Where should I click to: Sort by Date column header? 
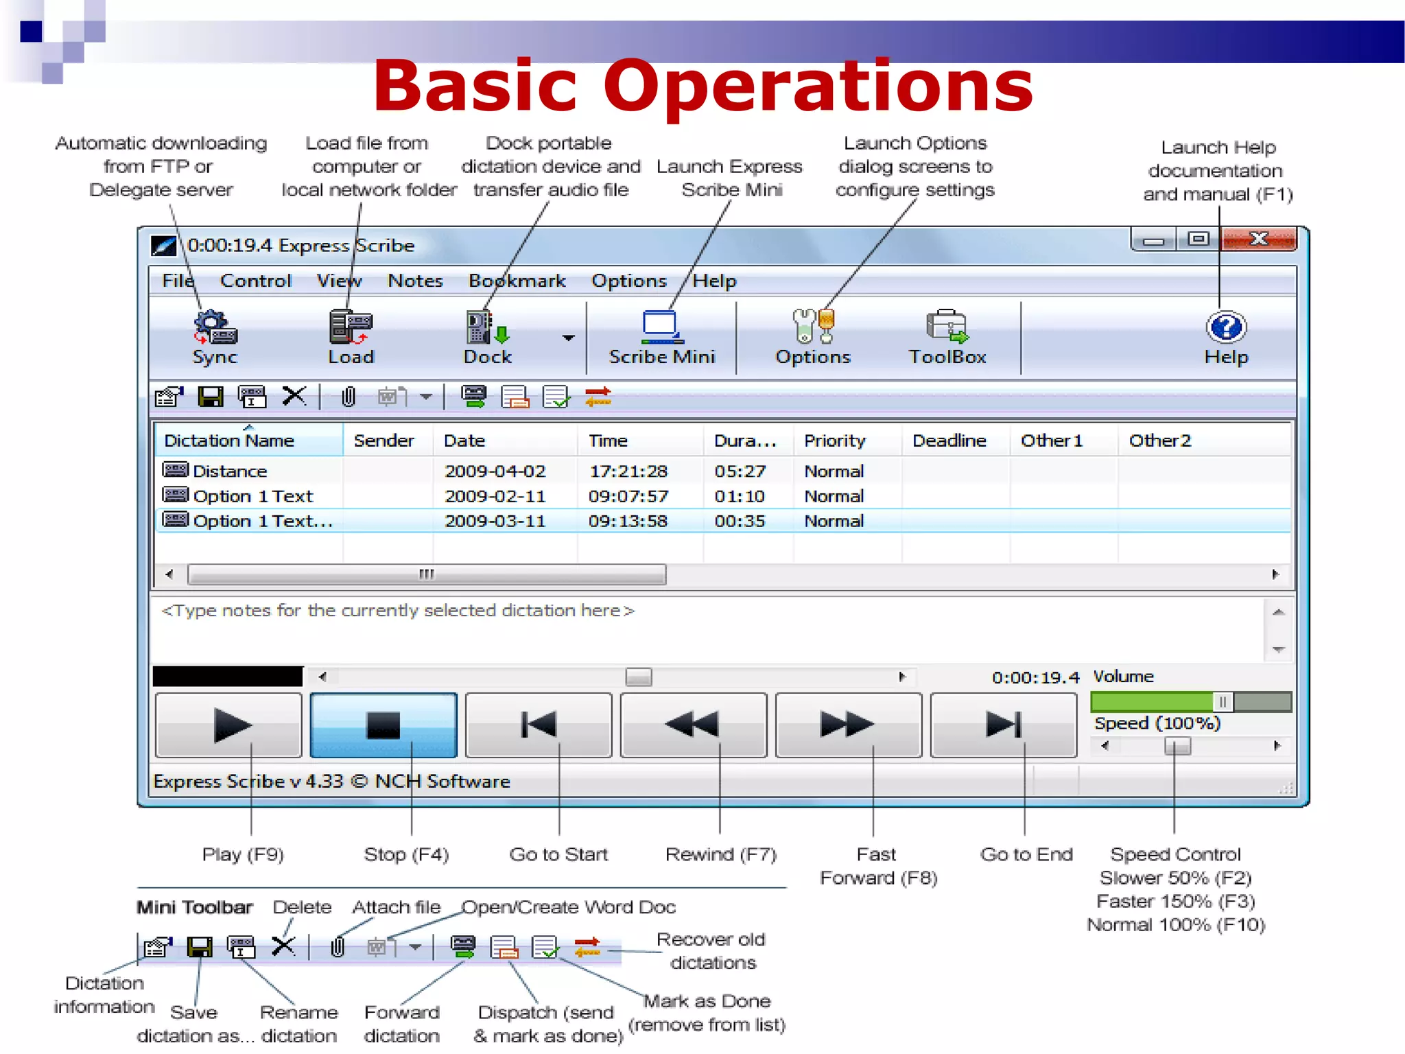tap(506, 441)
